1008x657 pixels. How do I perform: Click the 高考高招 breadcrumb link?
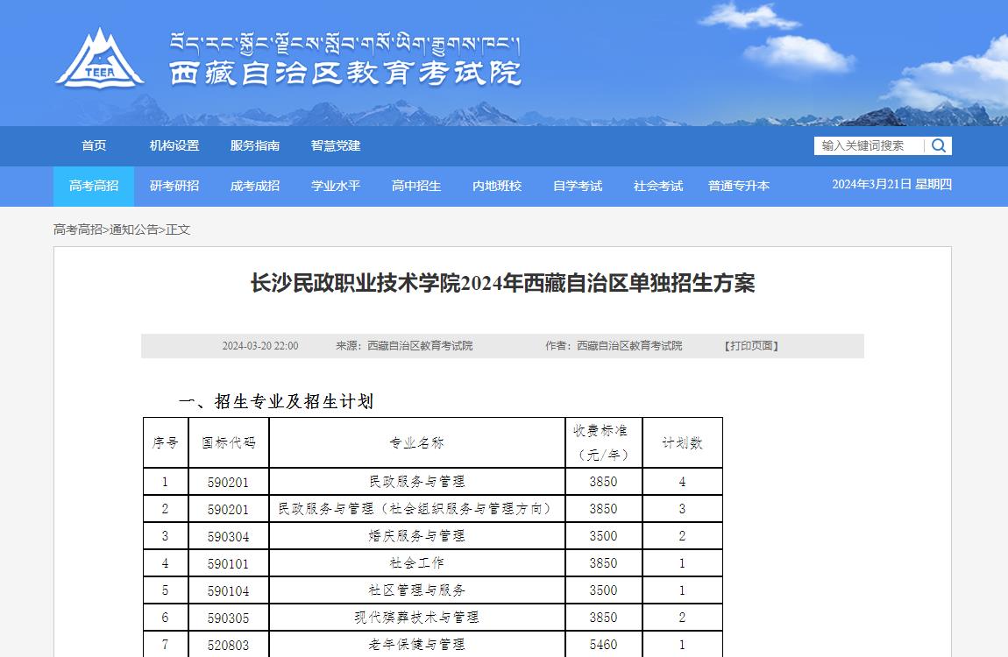[78, 230]
